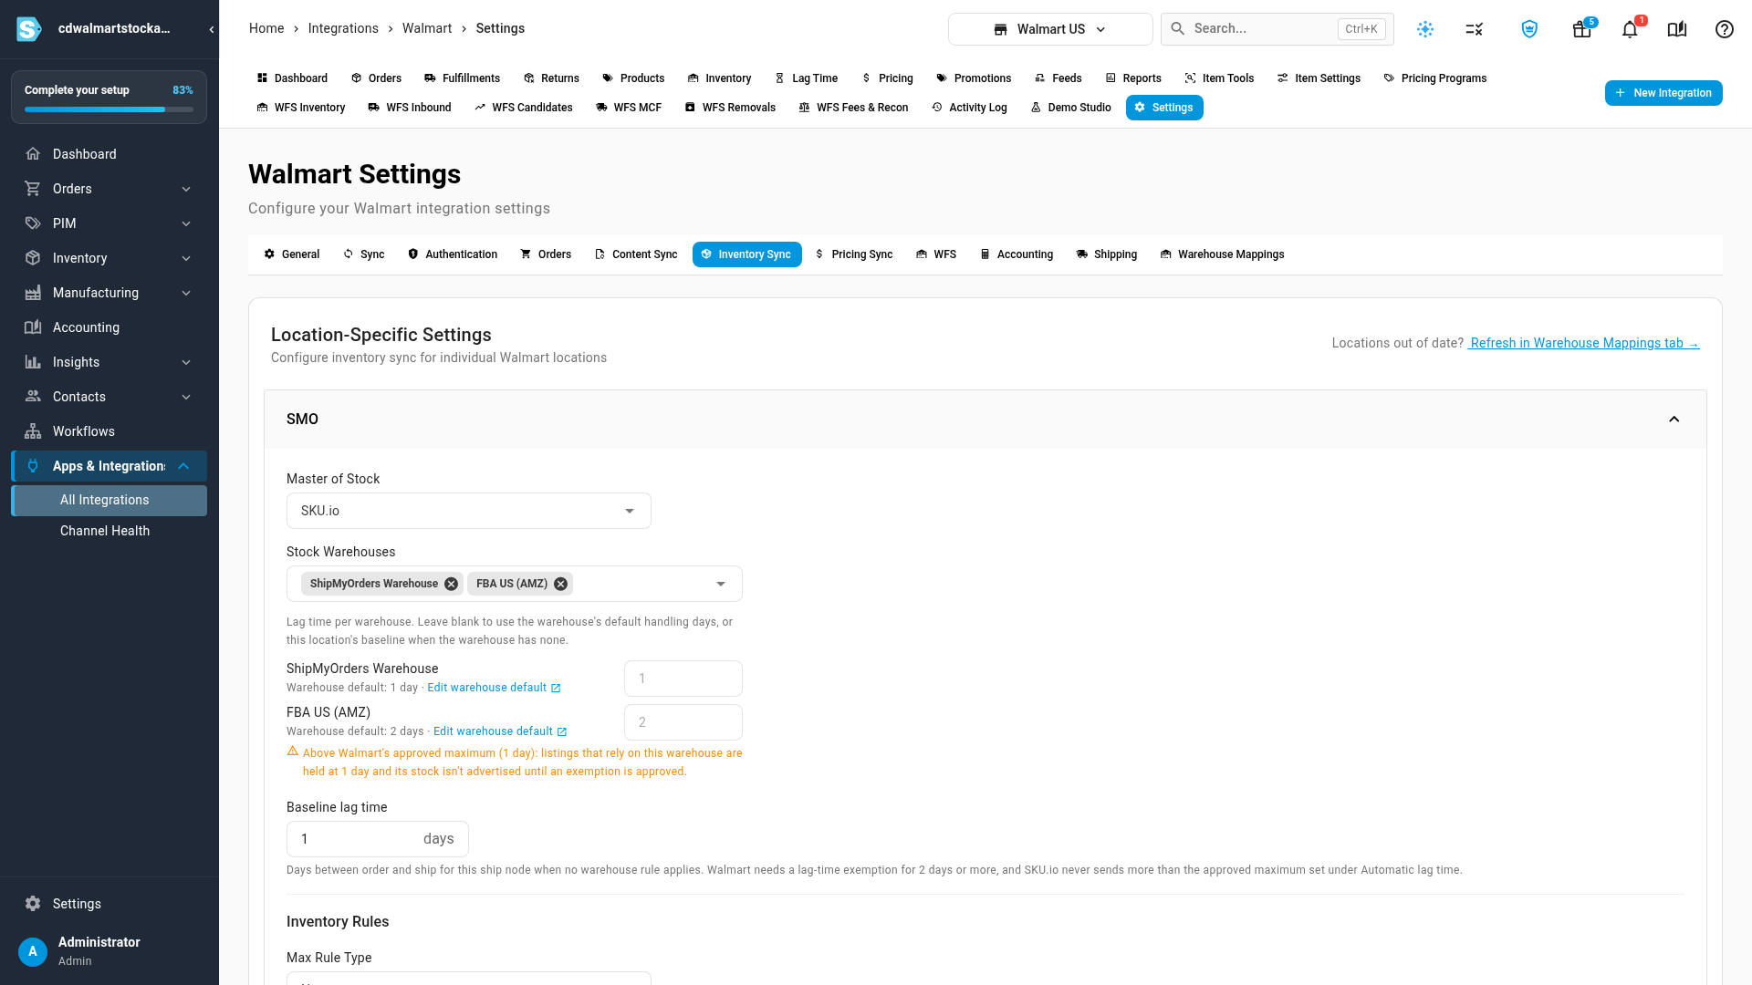
Task: Open Accounting in the sidebar
Action: [x=109, y=327]
